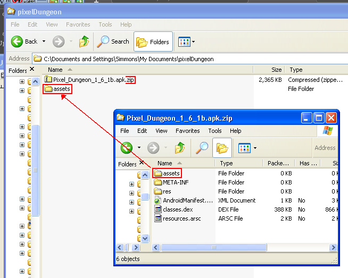348x278 pixels.
Task: Close Folders pane in zip window
Action: point(142,163)
